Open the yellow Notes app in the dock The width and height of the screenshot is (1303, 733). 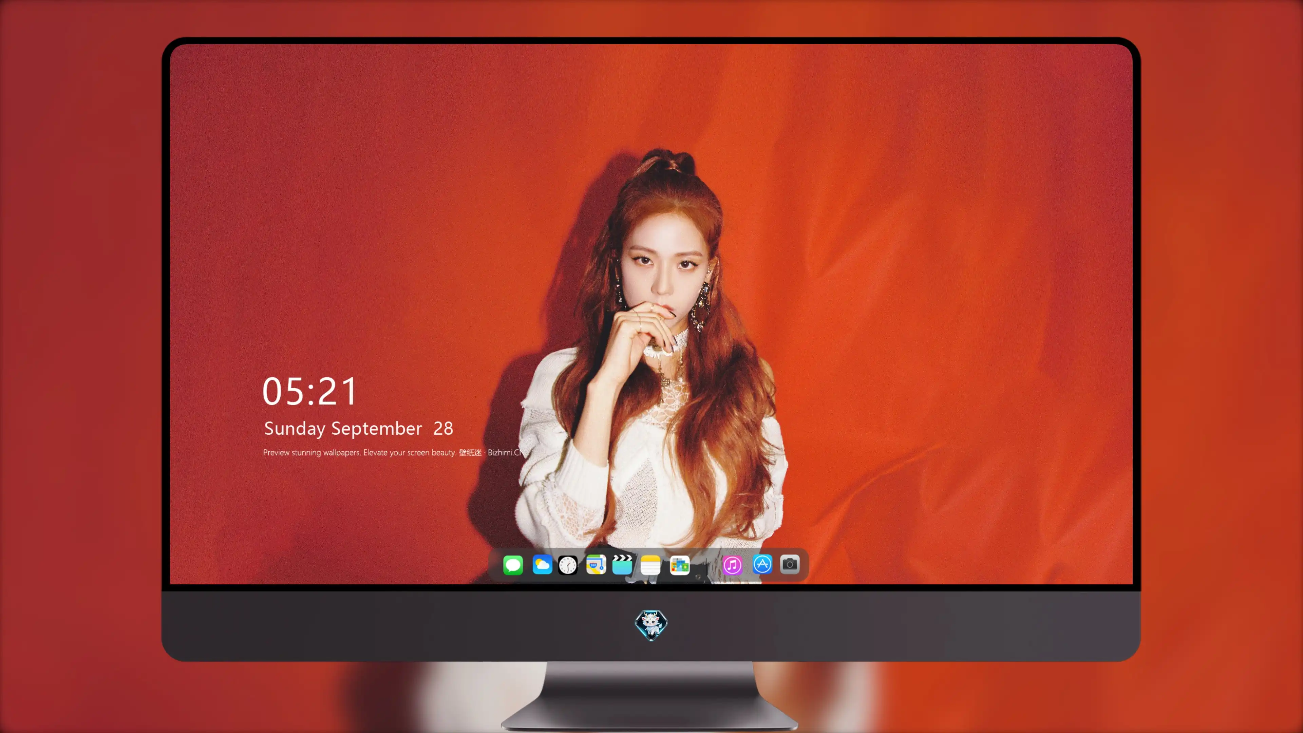pyautogui.click(x=650, y=565)
